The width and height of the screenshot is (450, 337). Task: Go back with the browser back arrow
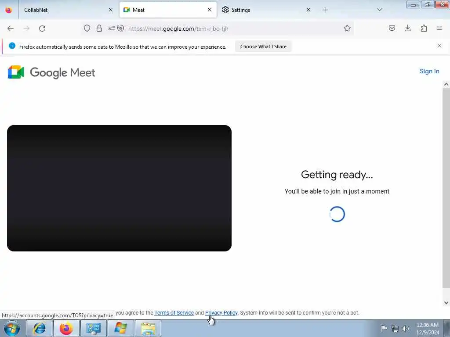(x=11, y=29)
